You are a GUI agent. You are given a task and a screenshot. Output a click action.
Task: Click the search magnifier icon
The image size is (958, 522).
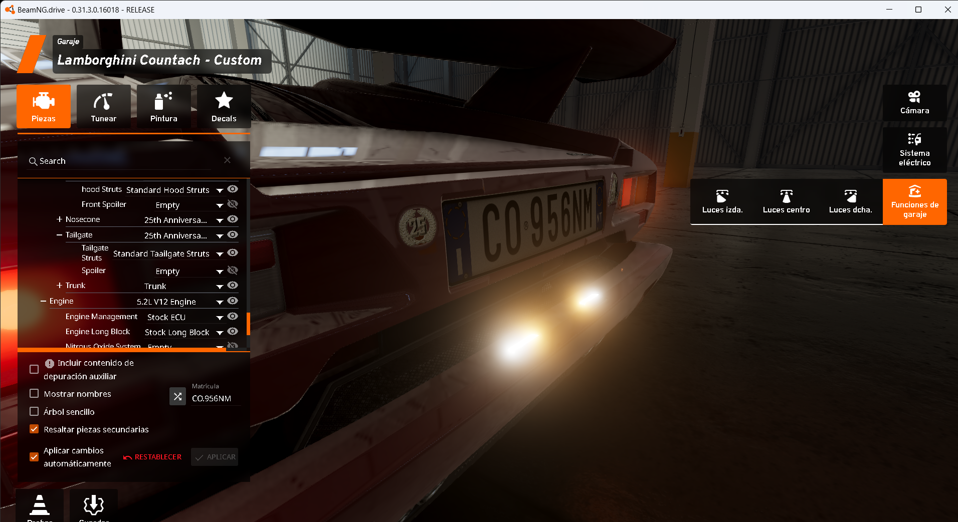coord(33,161)
